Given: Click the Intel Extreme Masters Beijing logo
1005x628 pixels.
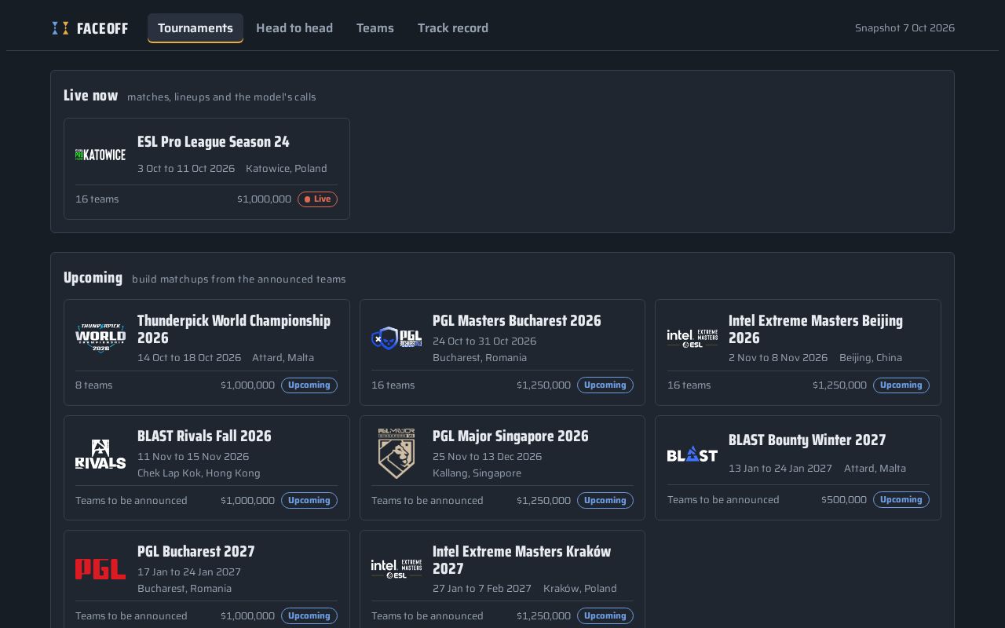Looking at the screenshot, I should click(x=693, y=338).
